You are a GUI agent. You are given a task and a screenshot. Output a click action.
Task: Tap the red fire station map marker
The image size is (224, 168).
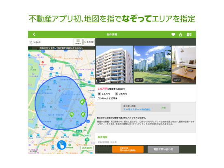coord(43,62)
